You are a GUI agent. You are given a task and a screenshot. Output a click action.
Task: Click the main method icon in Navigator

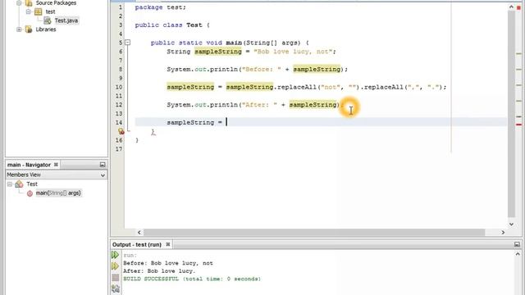point(30,193)
